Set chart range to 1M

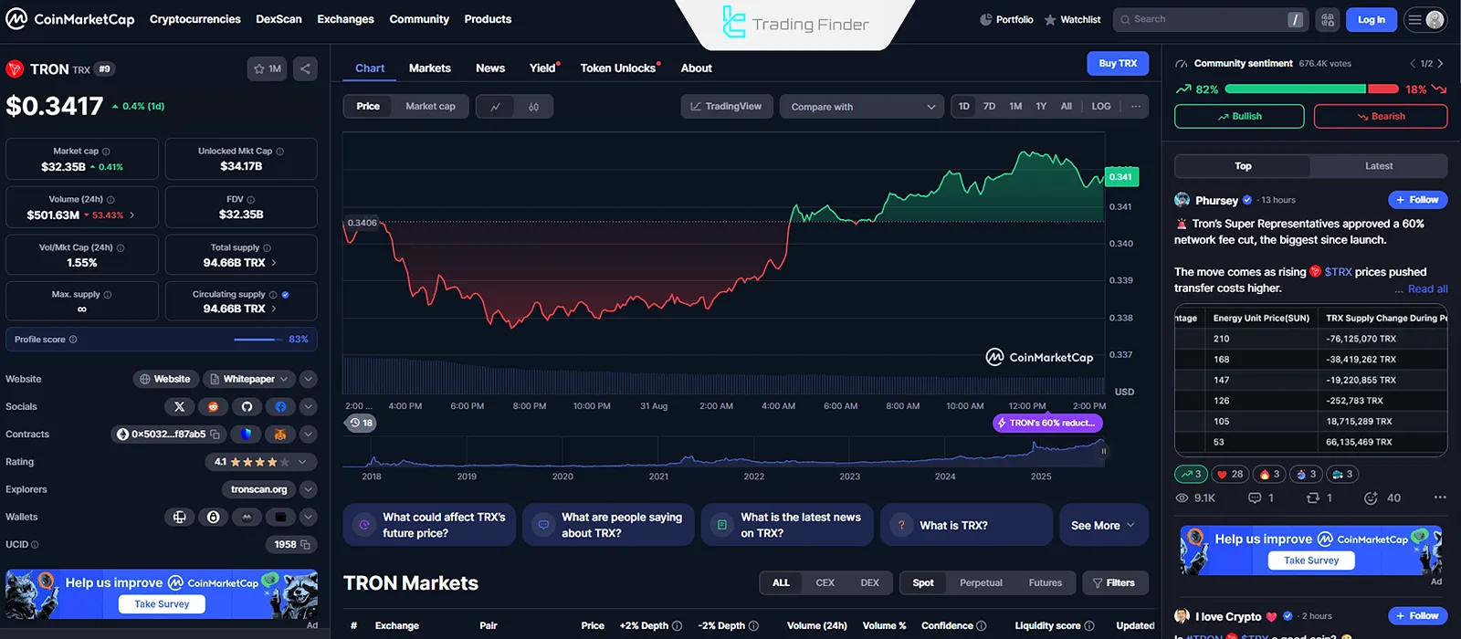point(1015,106)
